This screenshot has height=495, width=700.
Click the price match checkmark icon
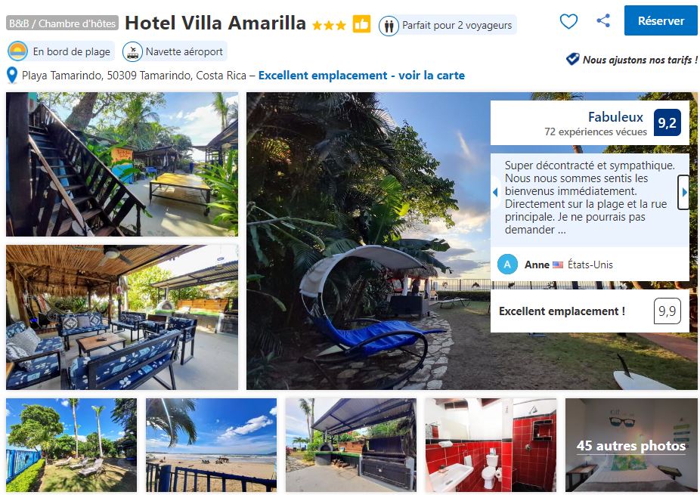coord(572,59)
